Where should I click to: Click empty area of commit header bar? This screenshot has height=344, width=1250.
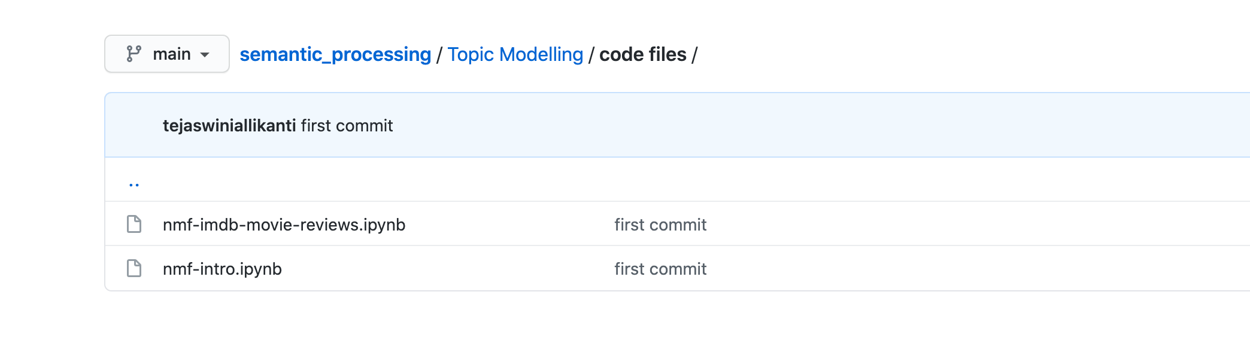tap(838, 125)
